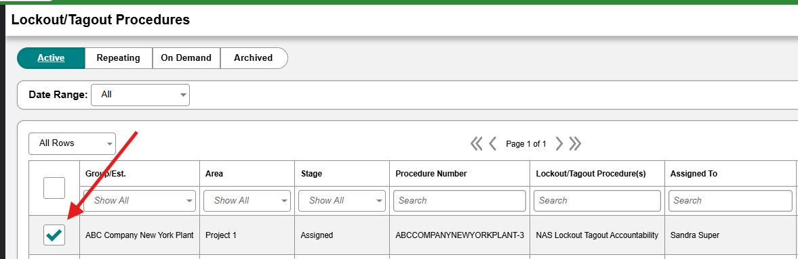Screen dimensions: 798x259
Task: Click the Page 1 of 1 indicator
Action: [525, 144]
